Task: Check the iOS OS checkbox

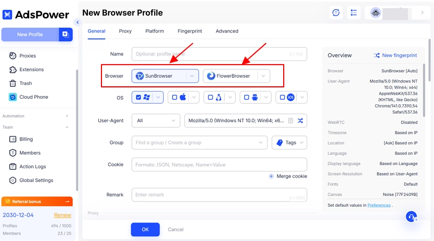Action: pyautogui.click(x=282, y=97)
